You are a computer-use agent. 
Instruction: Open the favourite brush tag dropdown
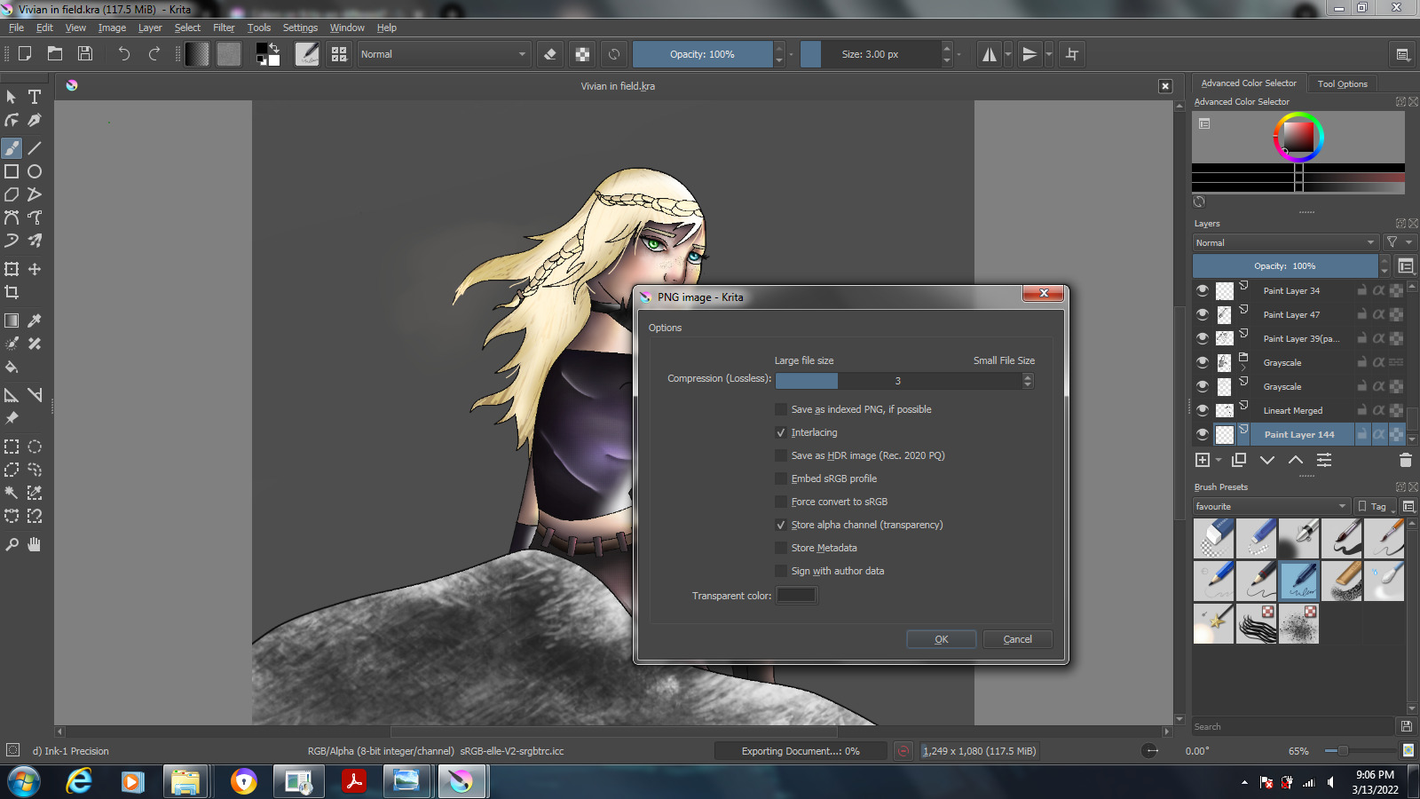1271,506
